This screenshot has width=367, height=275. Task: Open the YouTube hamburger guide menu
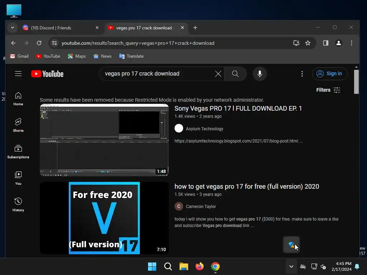click(18, 74)
